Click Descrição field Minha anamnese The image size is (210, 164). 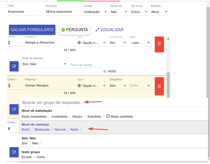(x=64, y=12)
